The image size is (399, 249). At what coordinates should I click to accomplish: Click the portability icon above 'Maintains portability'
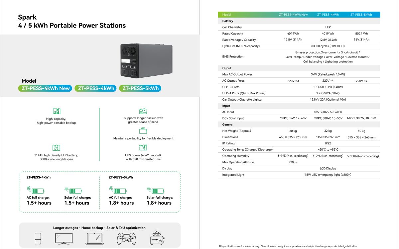point(143,131)
